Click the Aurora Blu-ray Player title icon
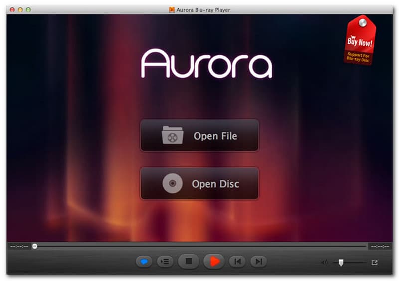Image resolution: width=399 pixels, height=281 pixels. click(x=172, y=10)
